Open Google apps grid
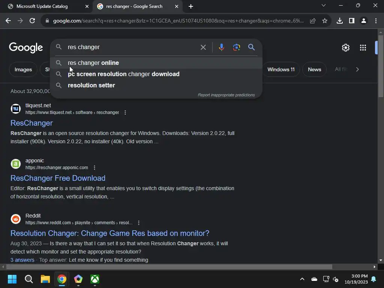Screen dimensions: 384x288 (x=363, y=48)
